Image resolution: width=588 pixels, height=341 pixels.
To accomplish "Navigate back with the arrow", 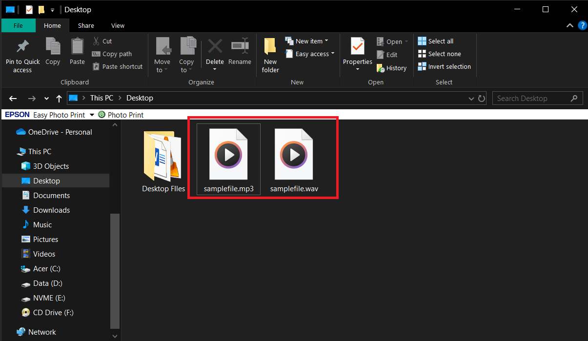I will click(13, 98).
